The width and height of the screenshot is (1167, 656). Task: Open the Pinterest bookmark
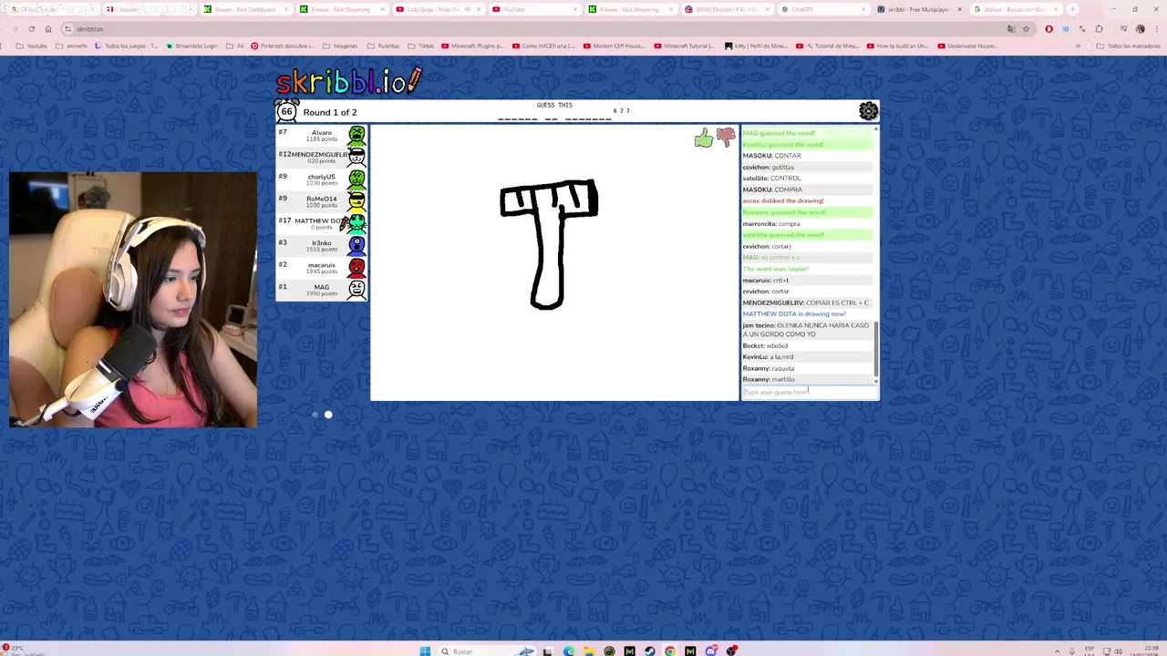click(283, 46)
